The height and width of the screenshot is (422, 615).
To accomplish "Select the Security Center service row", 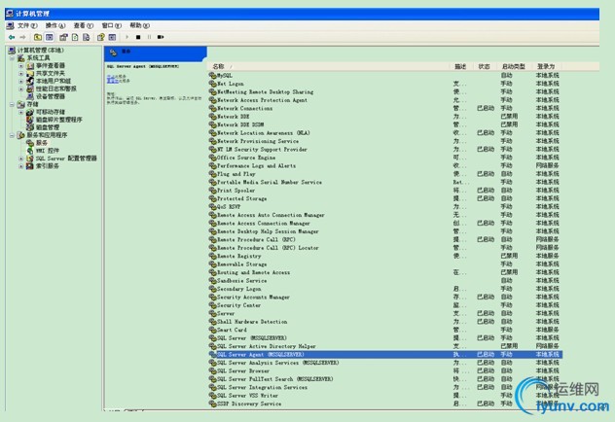I will point(385,305).
